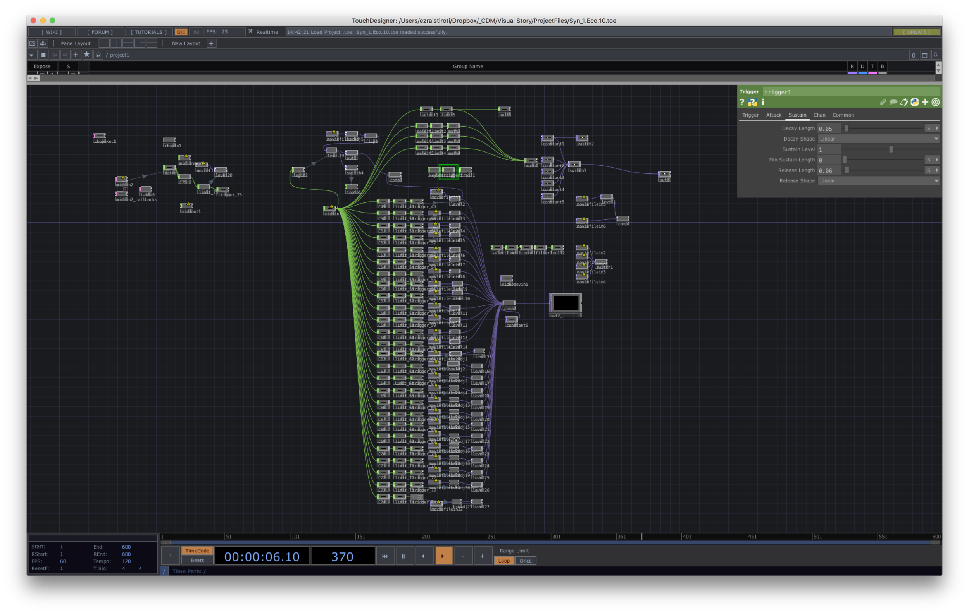
Task: Click the clipboard copy parameters icon
Action: [x=904, y=102]
